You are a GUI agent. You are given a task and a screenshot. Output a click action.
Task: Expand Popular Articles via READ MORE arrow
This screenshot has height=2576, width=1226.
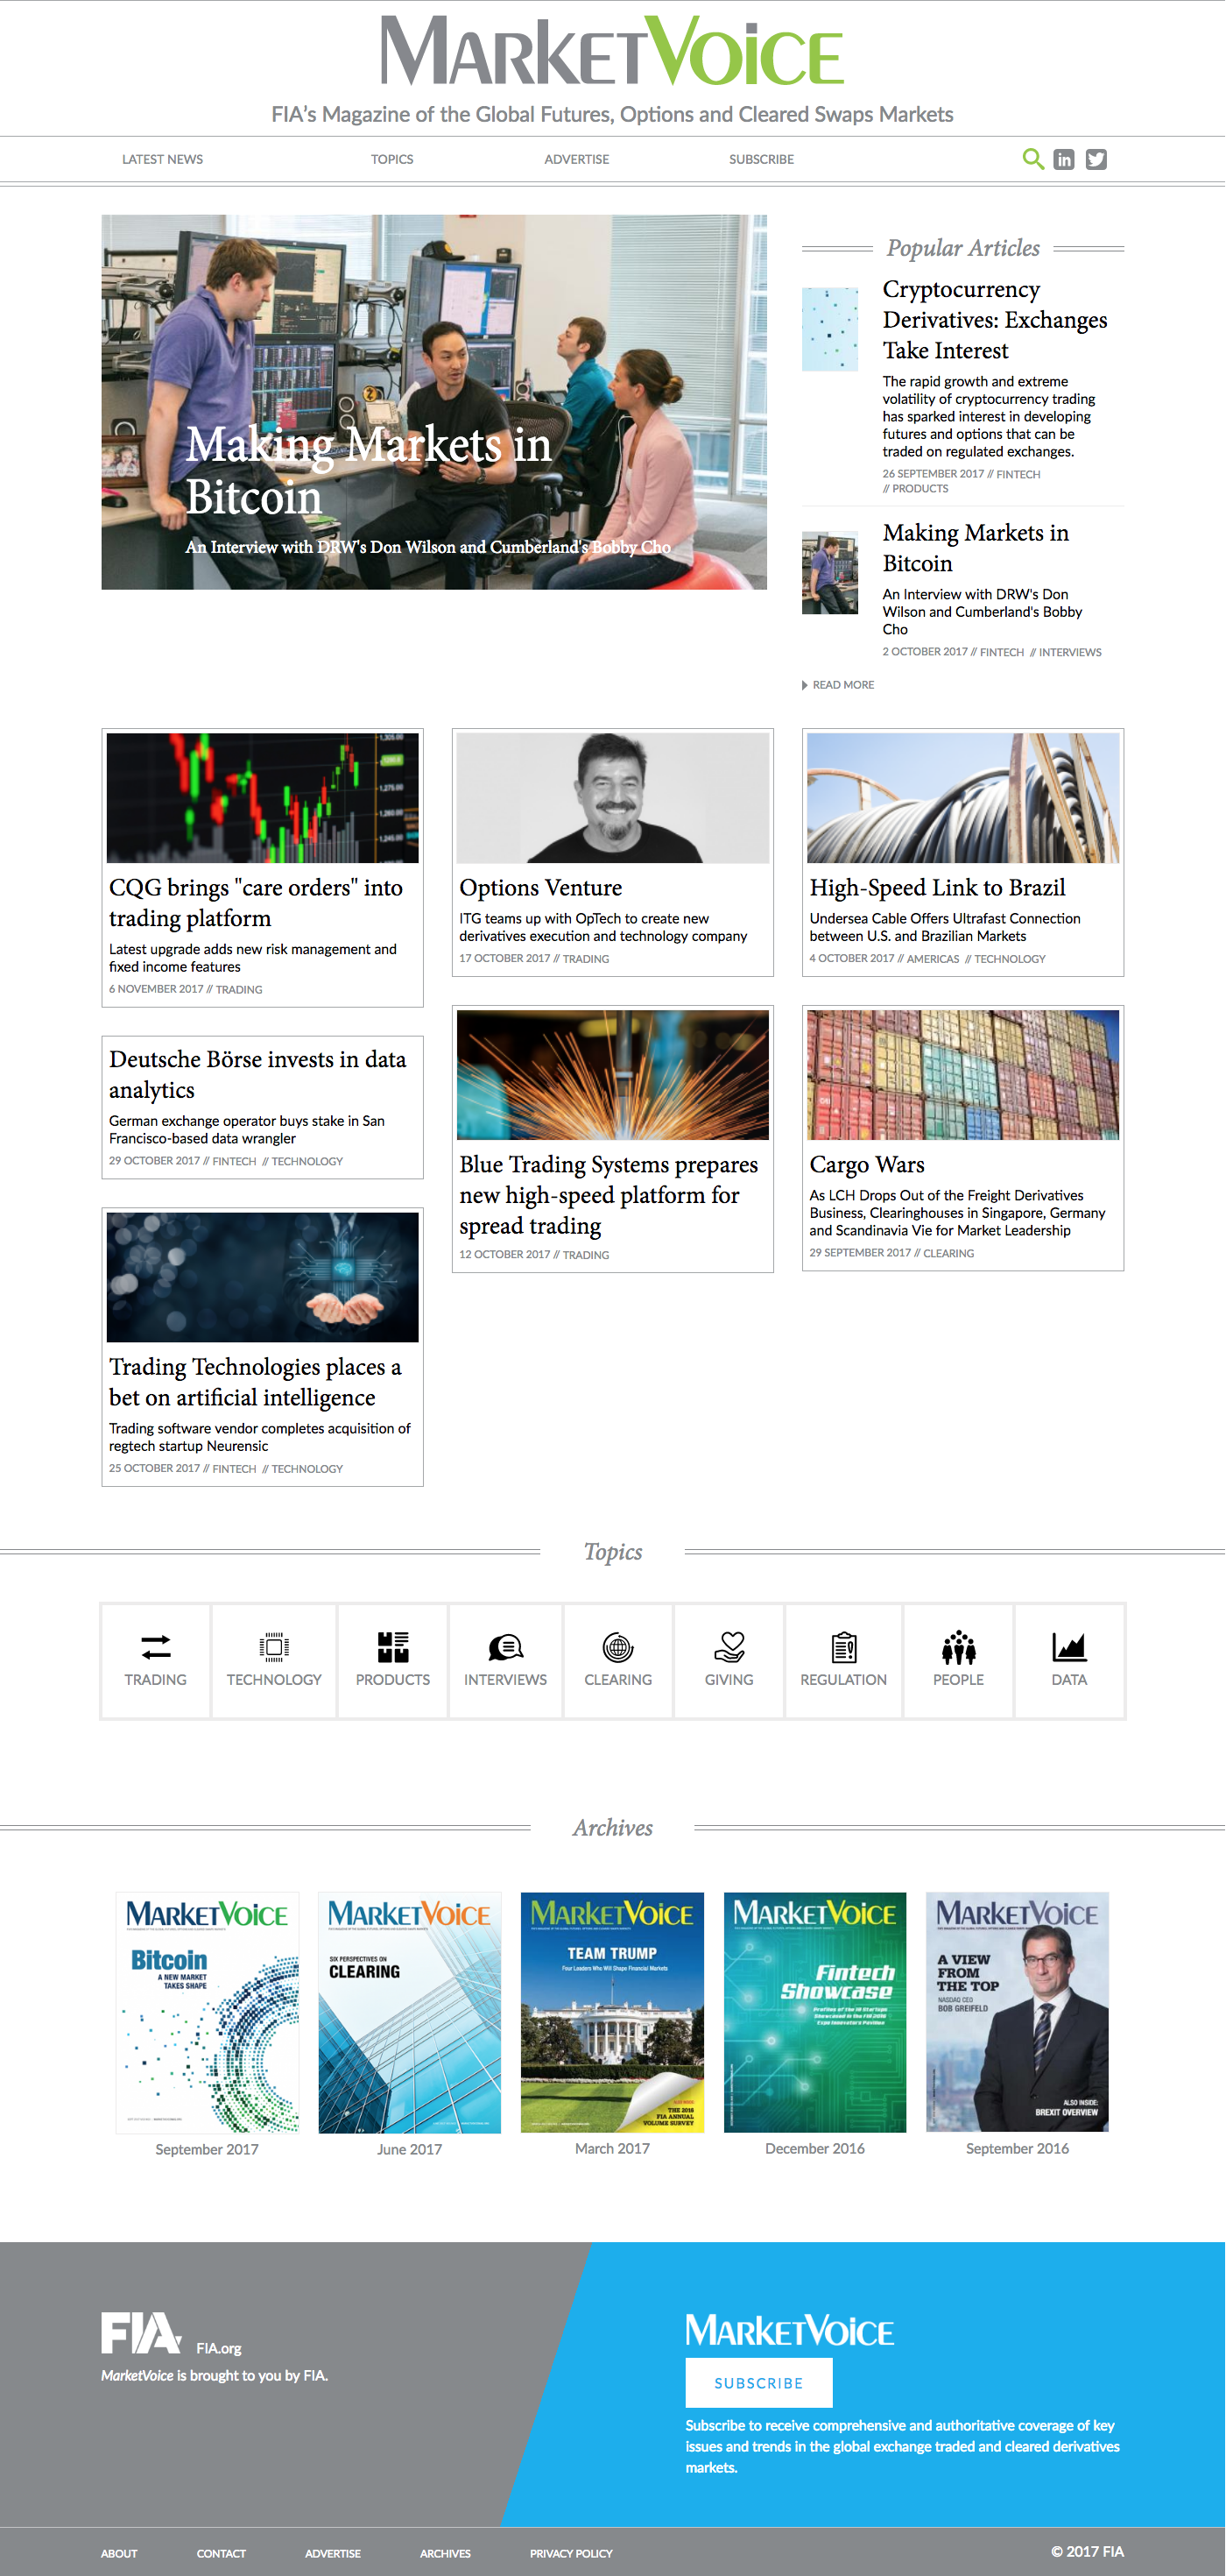806,685
